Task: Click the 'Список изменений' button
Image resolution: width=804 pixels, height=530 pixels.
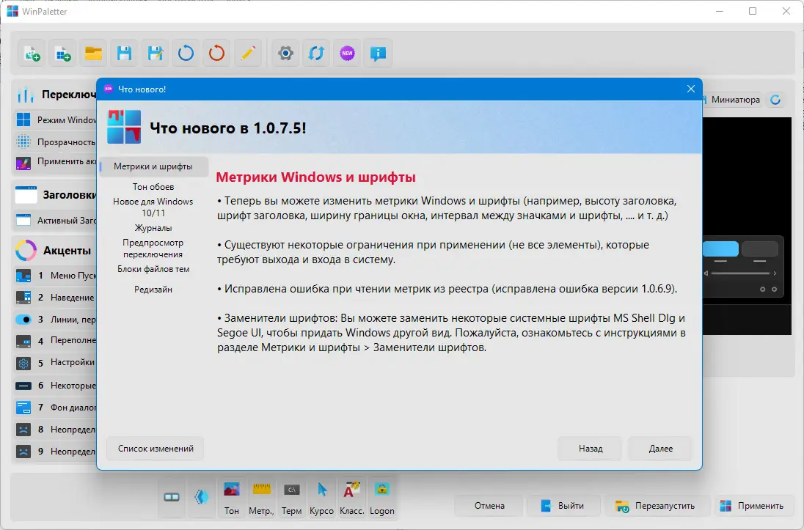Action: (x=156, y=449)
